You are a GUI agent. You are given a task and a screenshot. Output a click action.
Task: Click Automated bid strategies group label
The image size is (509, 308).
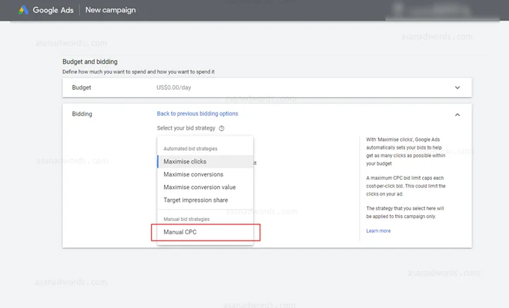(x=190, y=149)
